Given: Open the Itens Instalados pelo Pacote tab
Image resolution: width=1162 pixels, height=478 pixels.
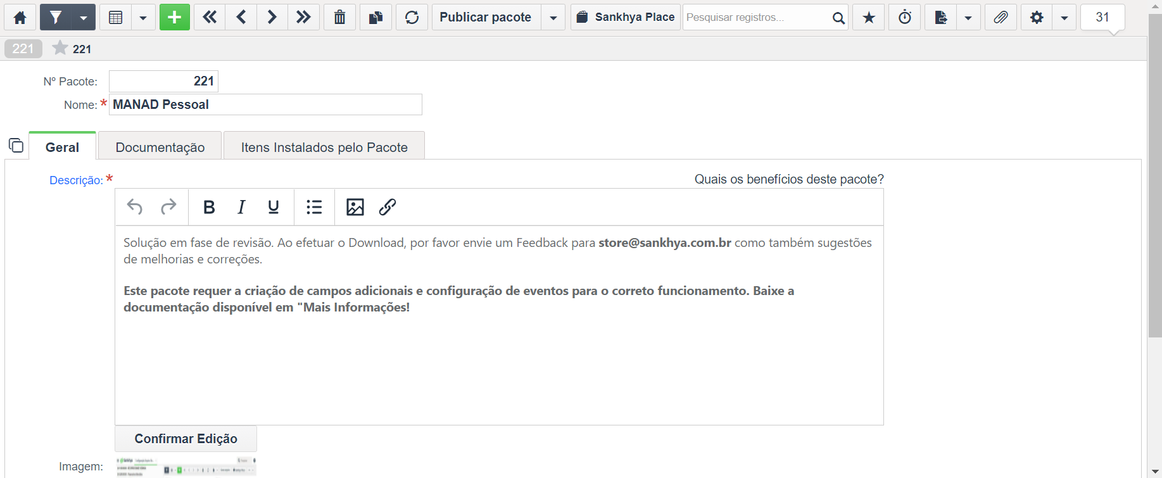Looking at the screenshot, I should coord(324,147).
